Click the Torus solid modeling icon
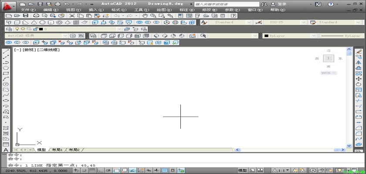This screenshot has width=366, height=174. pyautogui.click(x=59, y=22)
